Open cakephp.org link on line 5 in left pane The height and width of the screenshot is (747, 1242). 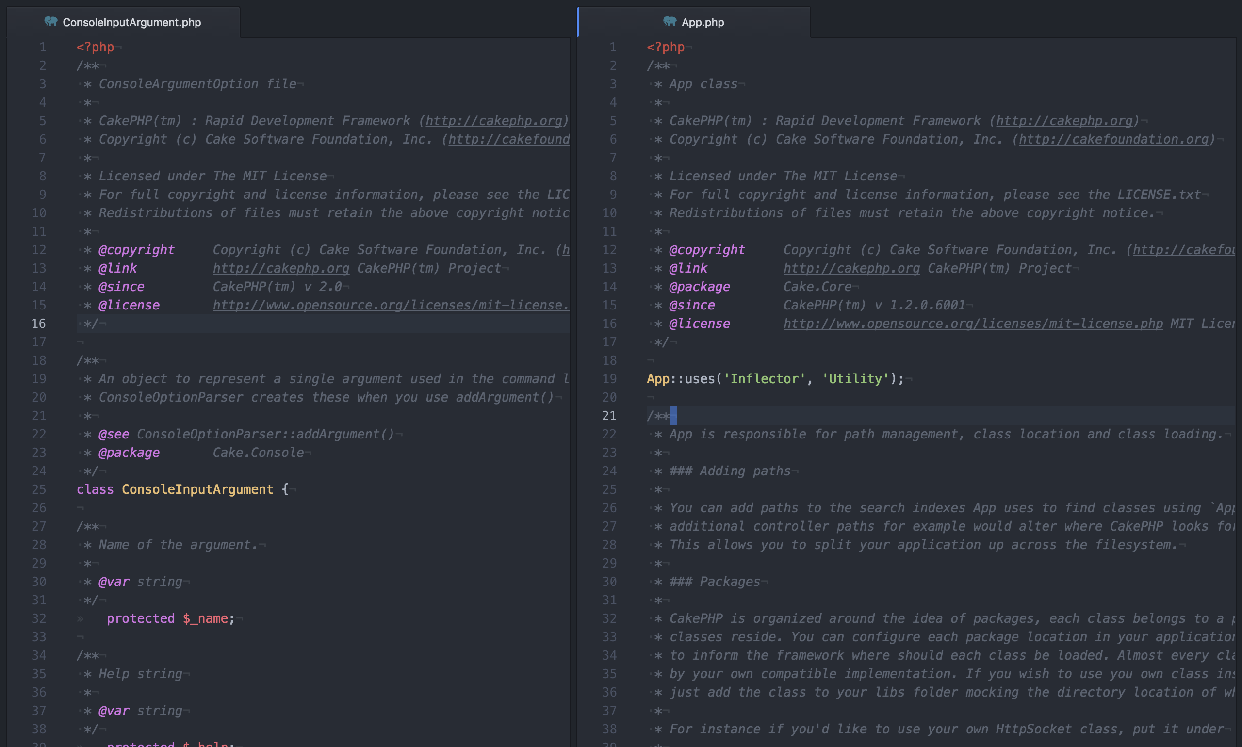point(493,121)
